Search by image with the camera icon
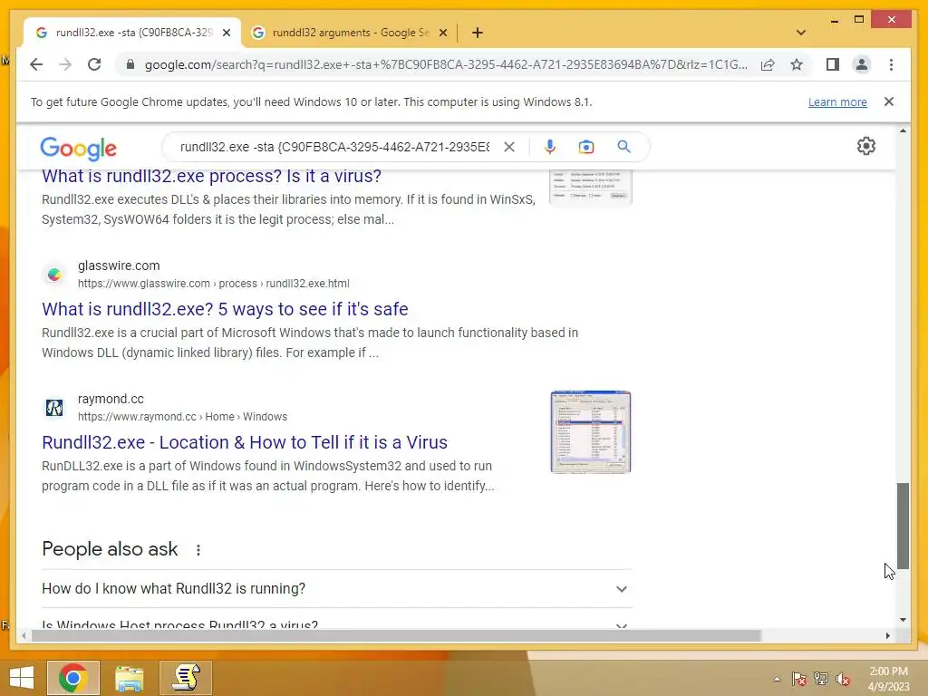Image resolution: width=928 pixels, height=696 pixels. [586, 147]
